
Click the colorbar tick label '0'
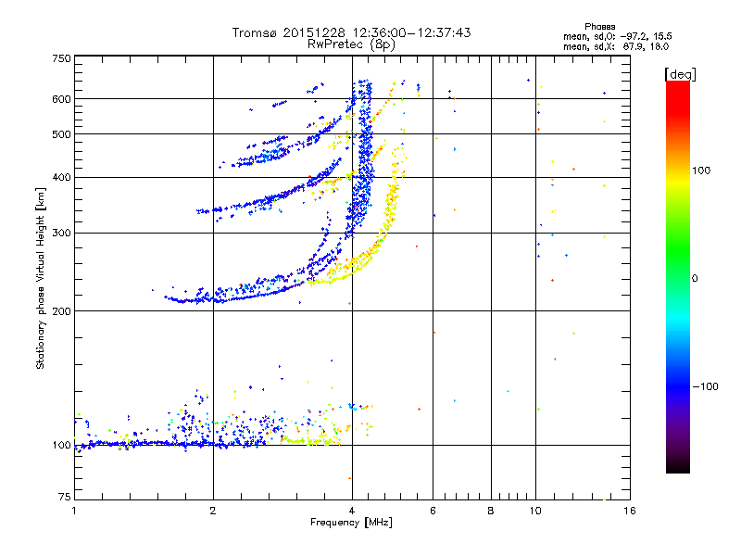tap(695, 279)
